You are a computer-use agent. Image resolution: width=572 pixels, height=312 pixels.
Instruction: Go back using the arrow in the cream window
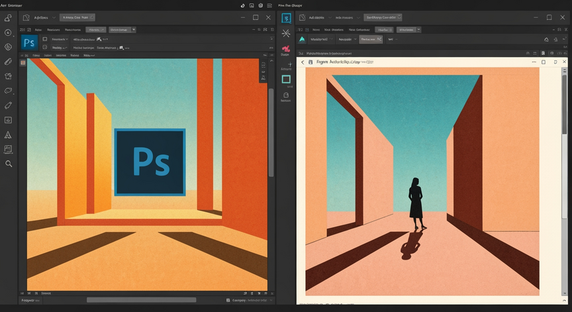tap(303, 62)
